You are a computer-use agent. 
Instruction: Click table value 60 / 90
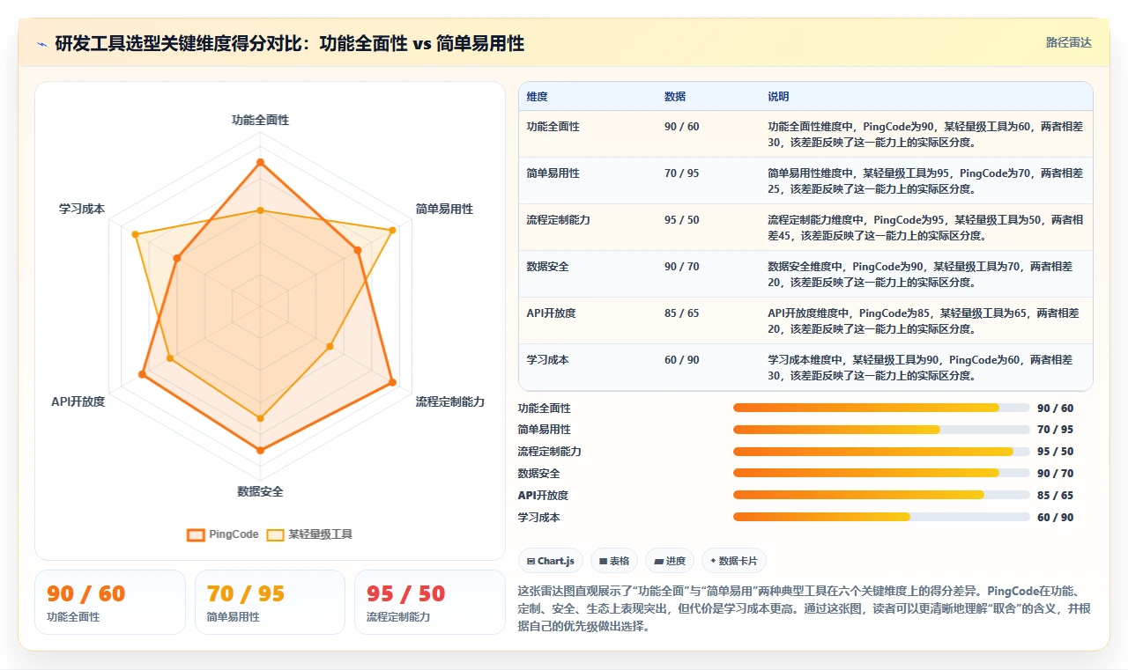681,360
